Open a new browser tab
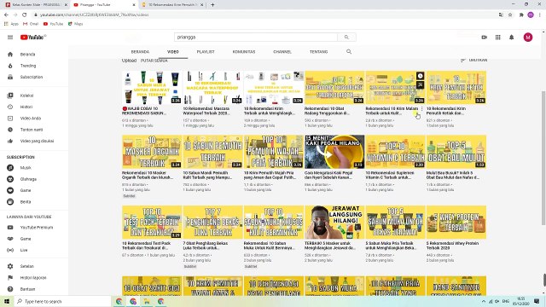 coord(212,5)
